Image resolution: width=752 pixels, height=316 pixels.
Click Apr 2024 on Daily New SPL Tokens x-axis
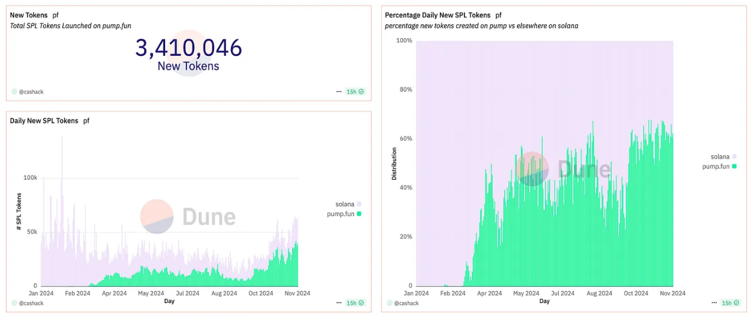(114, 293)
